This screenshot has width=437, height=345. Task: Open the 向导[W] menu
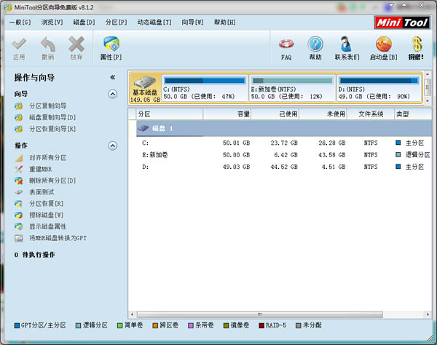click(192, 23)
